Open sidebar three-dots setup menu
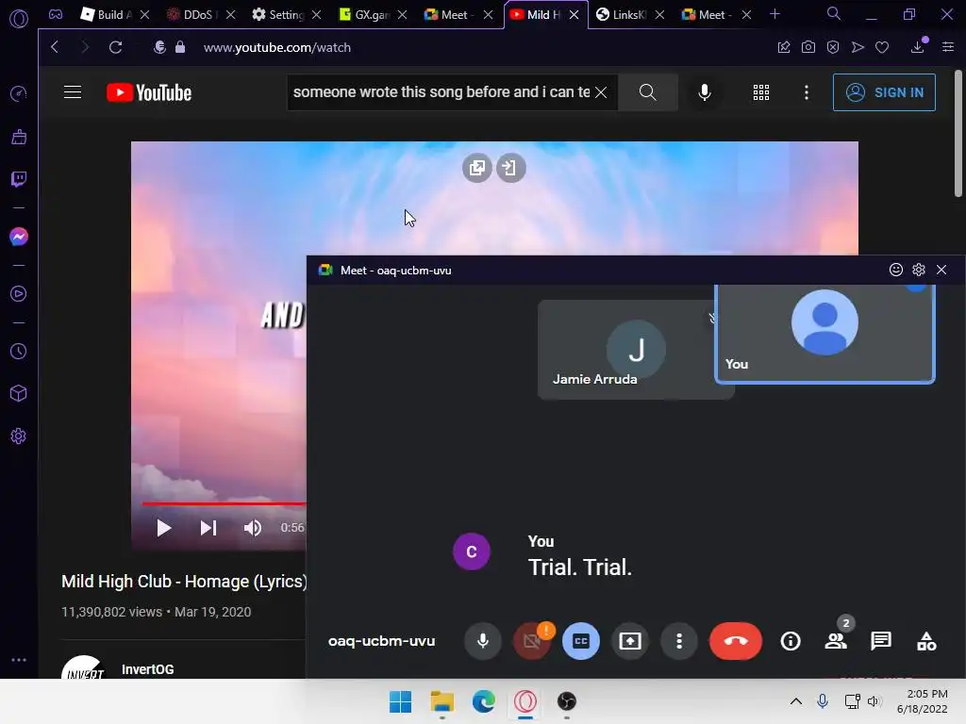 [19, 659]
